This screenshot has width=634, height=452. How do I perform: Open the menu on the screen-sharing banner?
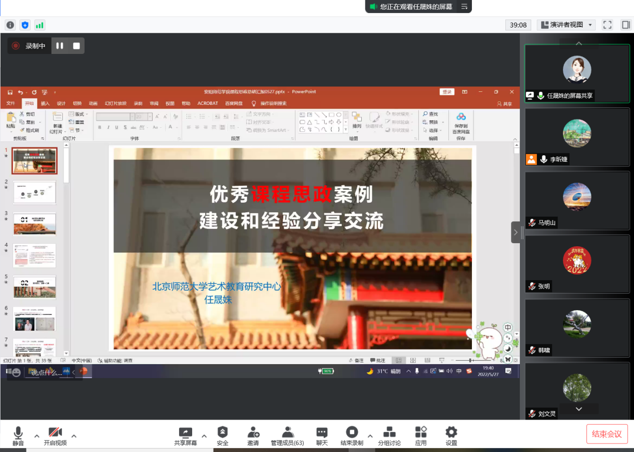click(x=464, y=6)
